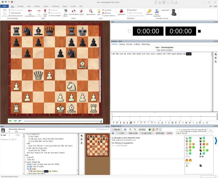Click the Fritz 19 engine button

click(117, 129)
